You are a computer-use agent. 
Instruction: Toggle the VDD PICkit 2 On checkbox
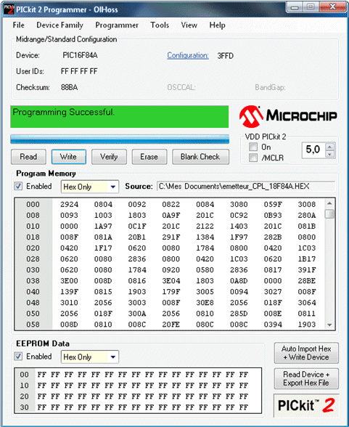click(x=253, y=147)
